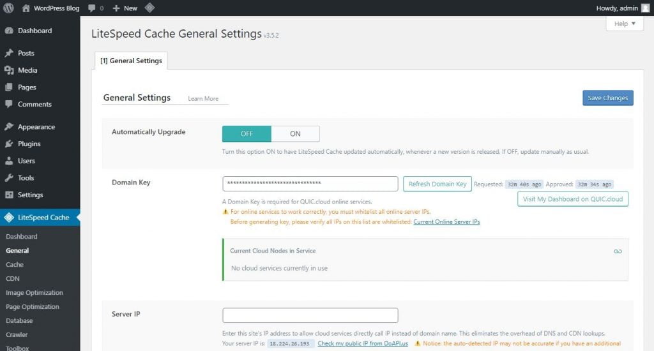
Task: Click the warning icon beside whitelist notice
Action: [x=225, y=212]
